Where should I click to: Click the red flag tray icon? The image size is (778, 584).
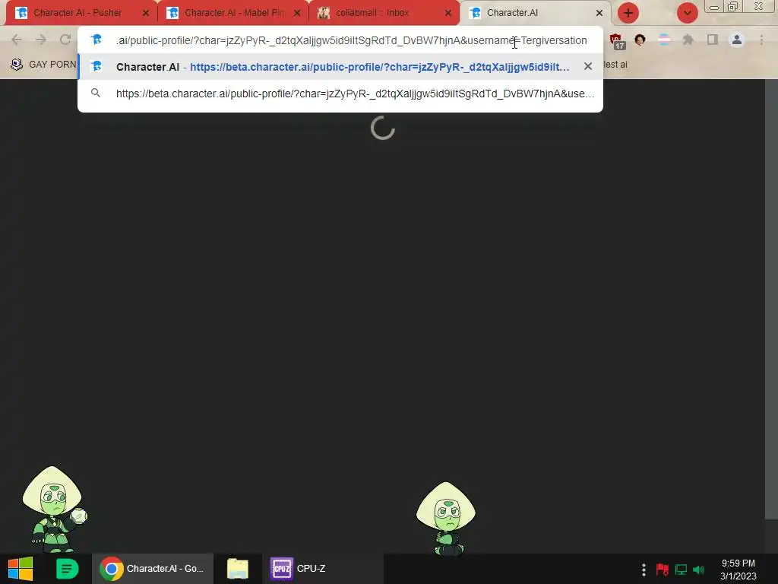pyautogui.click(x=662, y=570)
